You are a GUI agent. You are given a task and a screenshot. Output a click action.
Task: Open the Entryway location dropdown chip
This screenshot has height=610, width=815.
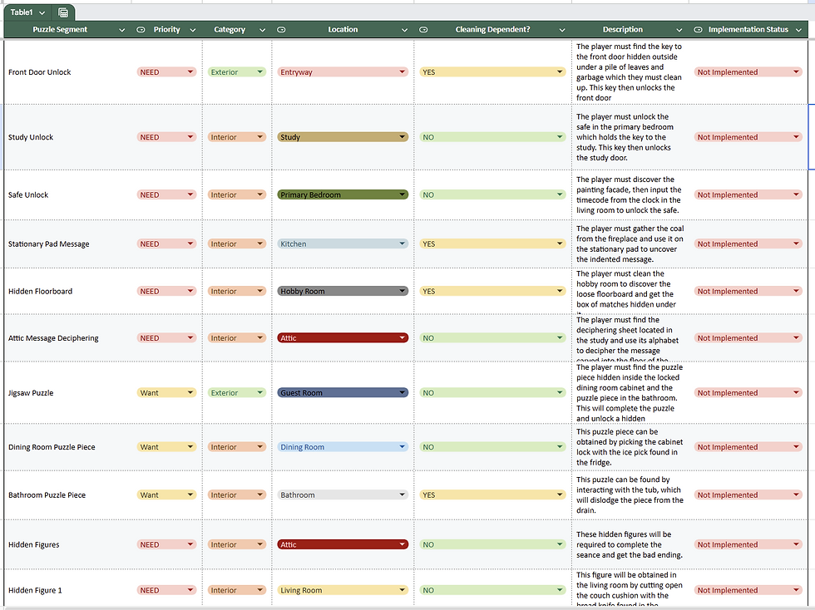[343, 72]
